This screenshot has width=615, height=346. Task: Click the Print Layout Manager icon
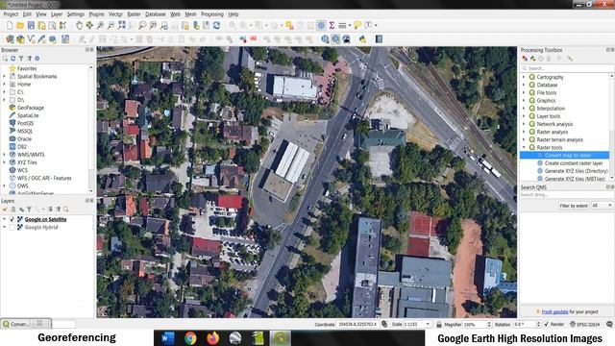52,26
